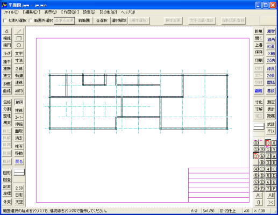Select the line drawing tool
The height and width of the screenshot is (215, 278).
19,31
